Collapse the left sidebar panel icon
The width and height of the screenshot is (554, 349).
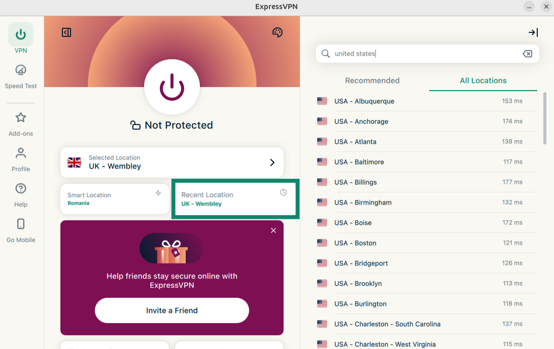[66, 32]
